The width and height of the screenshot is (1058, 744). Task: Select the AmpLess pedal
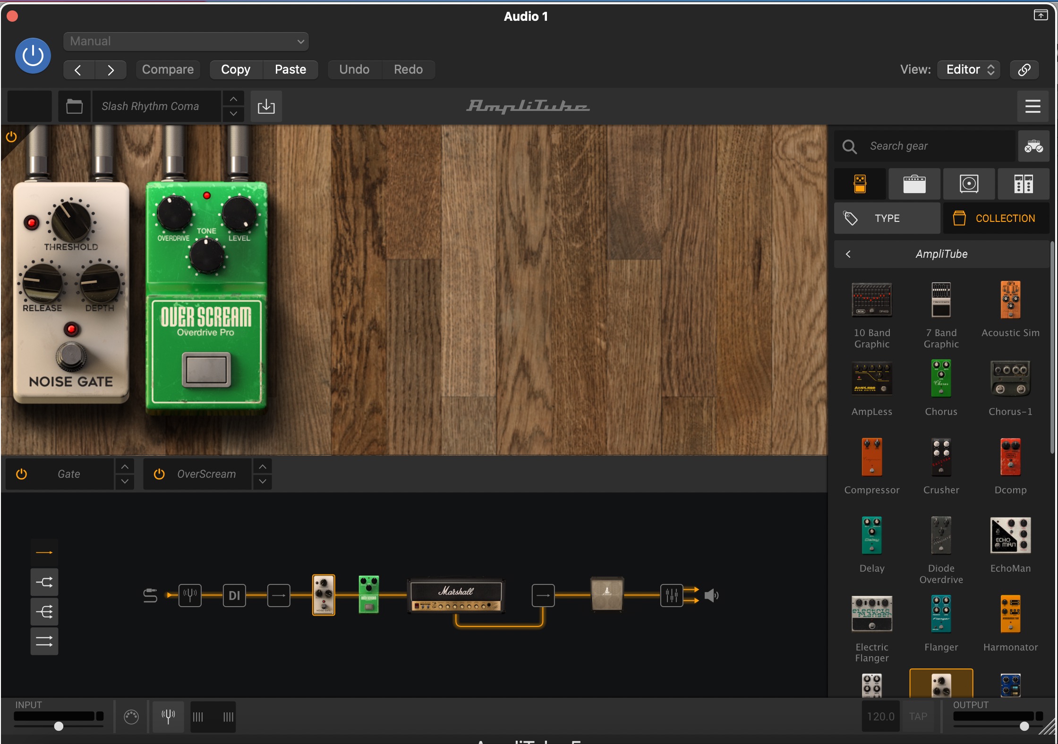[872, 389]
